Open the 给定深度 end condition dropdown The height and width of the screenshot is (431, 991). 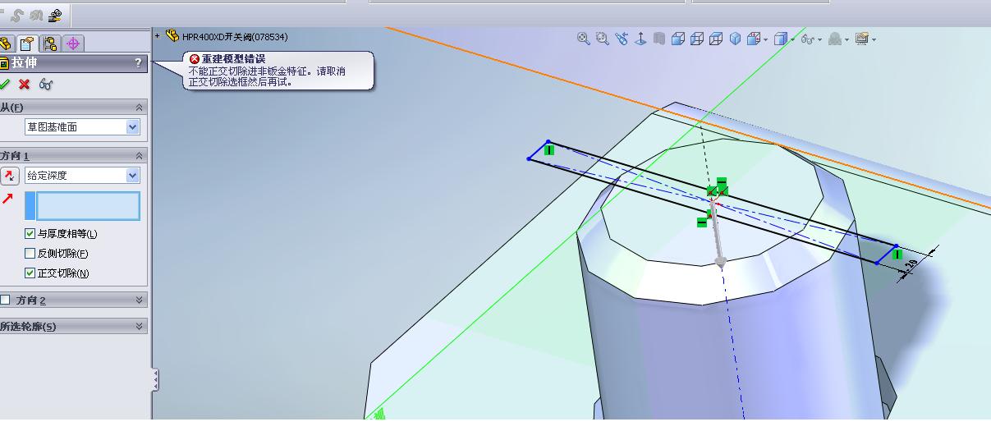click(x=133, y=175)
